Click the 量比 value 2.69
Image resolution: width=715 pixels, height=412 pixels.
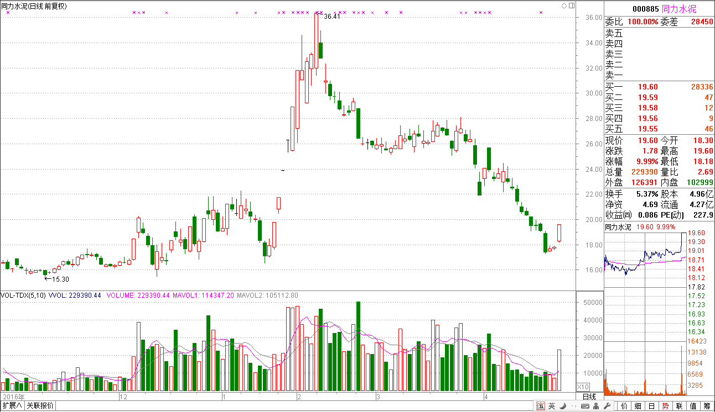706,172
